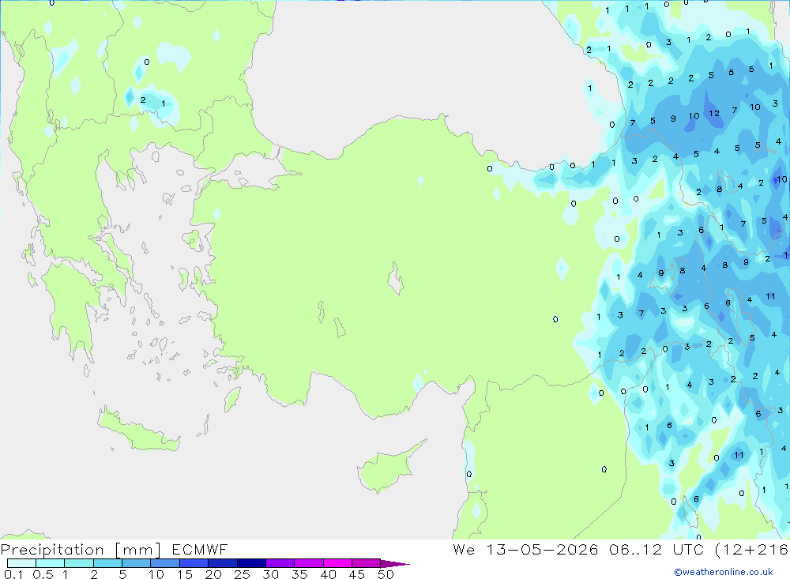Choose the 20–25 mm dark blue swatch
This screenshot has height=579, width=790.
(x=223, y=563)
